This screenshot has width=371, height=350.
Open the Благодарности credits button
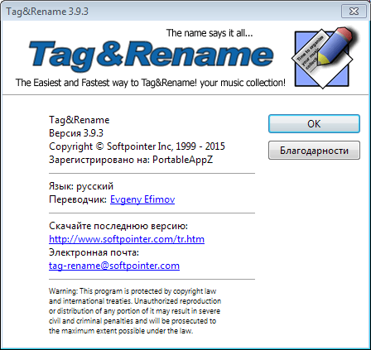(314, 151)
